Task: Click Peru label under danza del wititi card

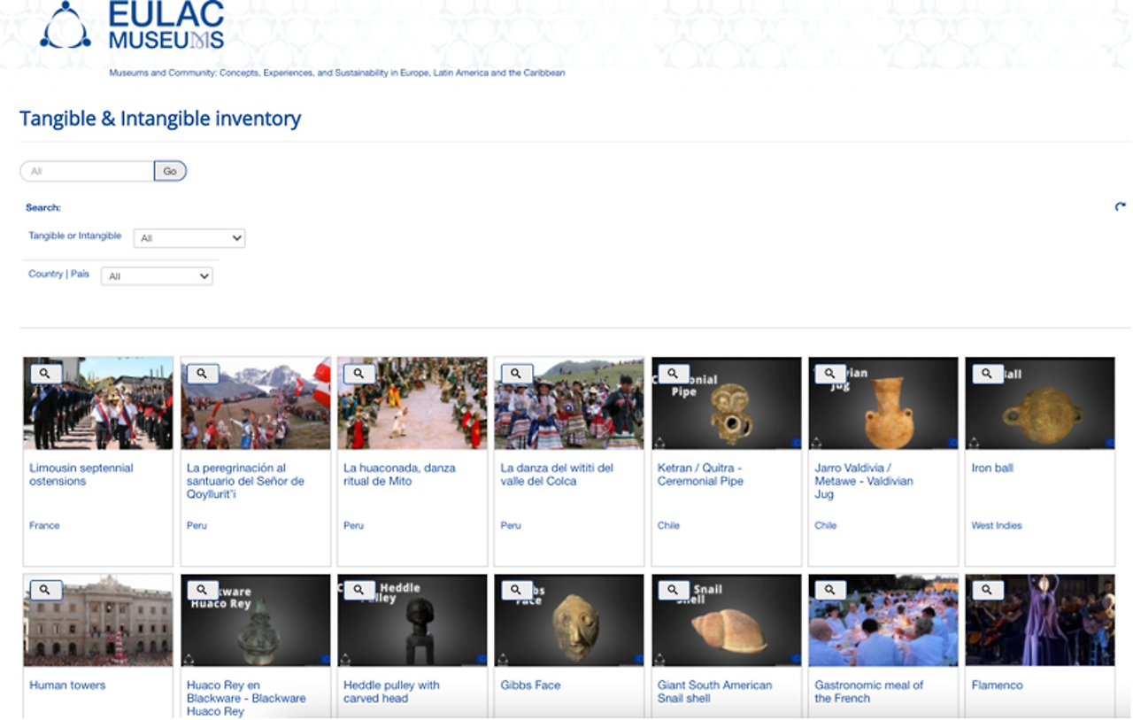Action: coord(511,526)
